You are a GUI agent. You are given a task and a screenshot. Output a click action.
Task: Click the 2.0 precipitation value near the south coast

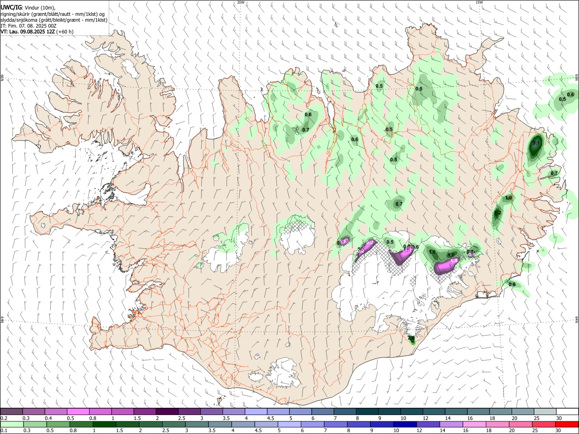411,338
